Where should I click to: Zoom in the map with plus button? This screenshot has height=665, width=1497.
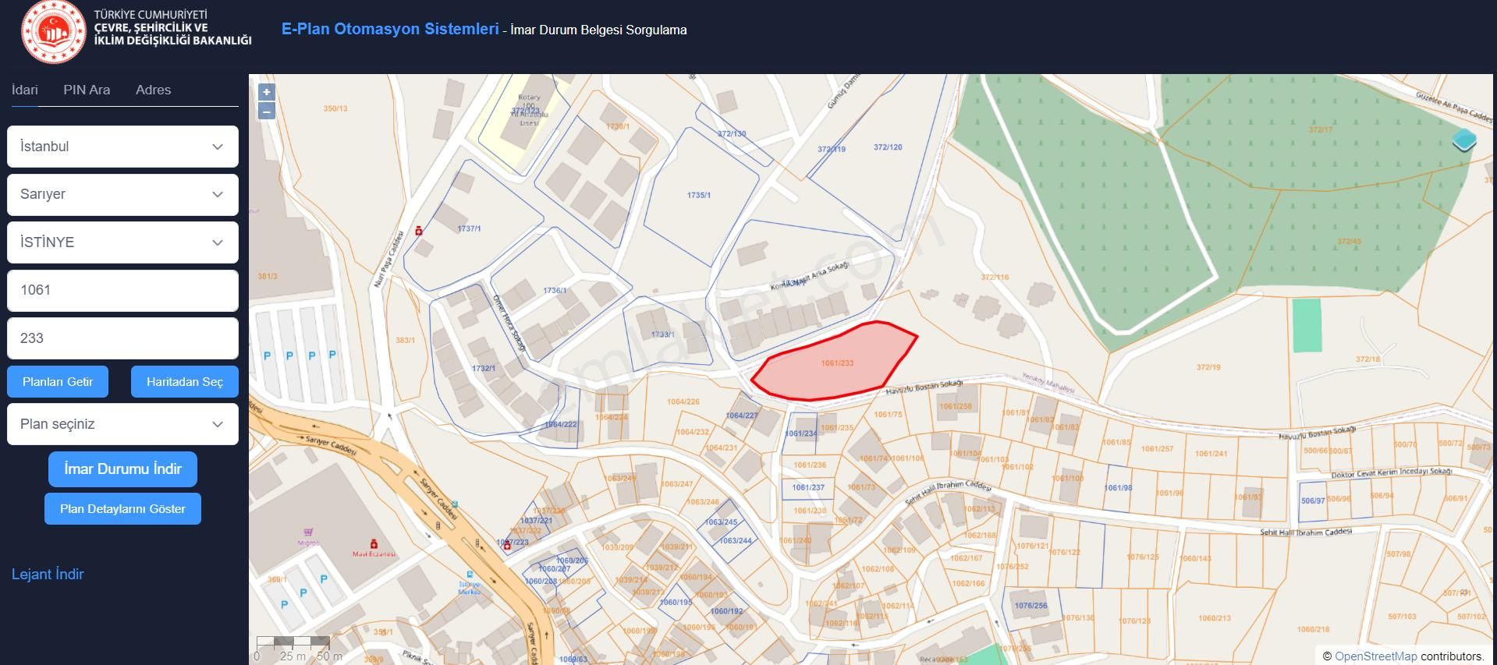(266, 92)
